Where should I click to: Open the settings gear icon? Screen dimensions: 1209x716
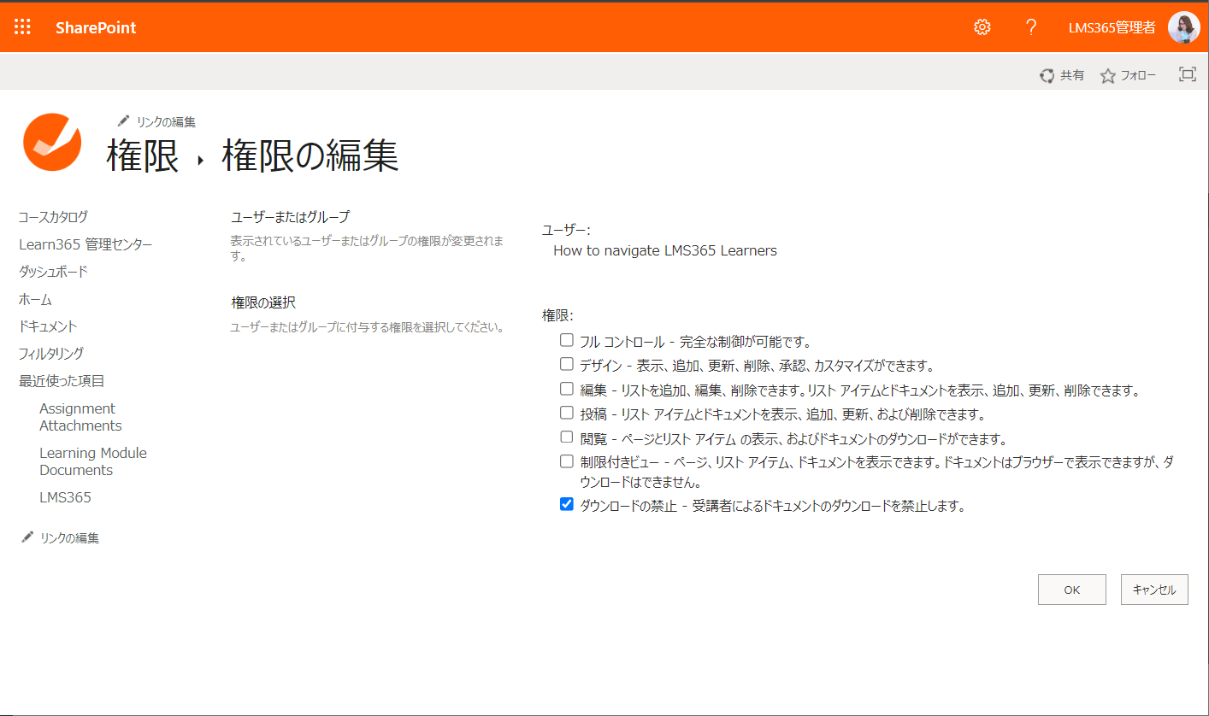point(982,27)
